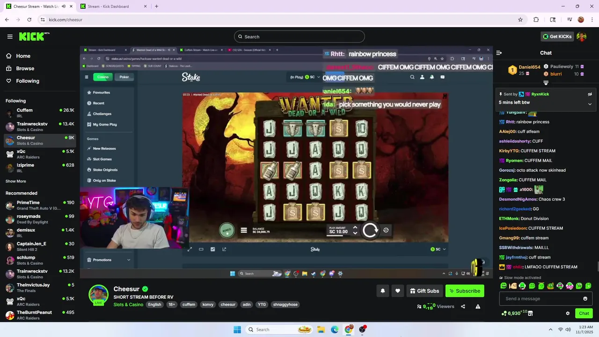Click the spin button in the slot game
Image resolution: width=599 pixels, height=337 pixels.
pyautogui.click(x=370, y=230)
